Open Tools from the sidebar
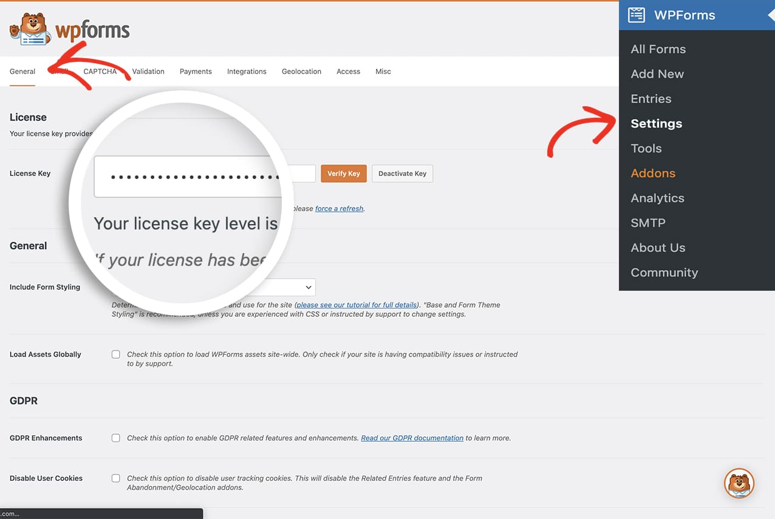 click(x=646, y=149)
